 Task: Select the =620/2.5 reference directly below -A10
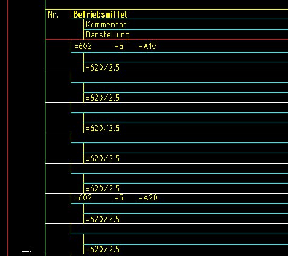tap(103, 68)
